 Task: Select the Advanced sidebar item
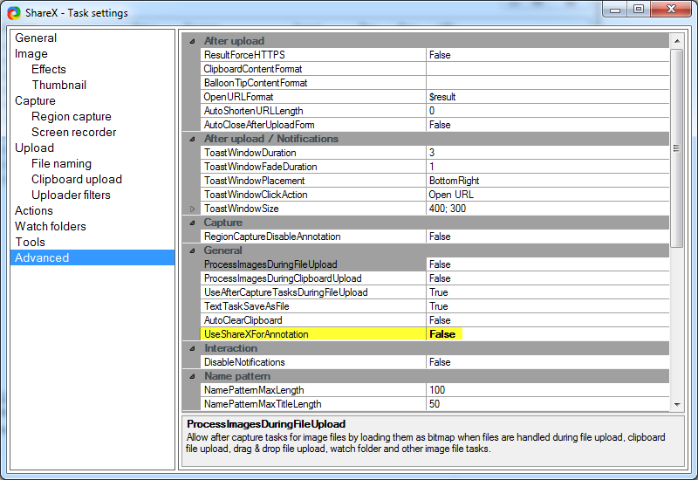(x=92, y=257)
